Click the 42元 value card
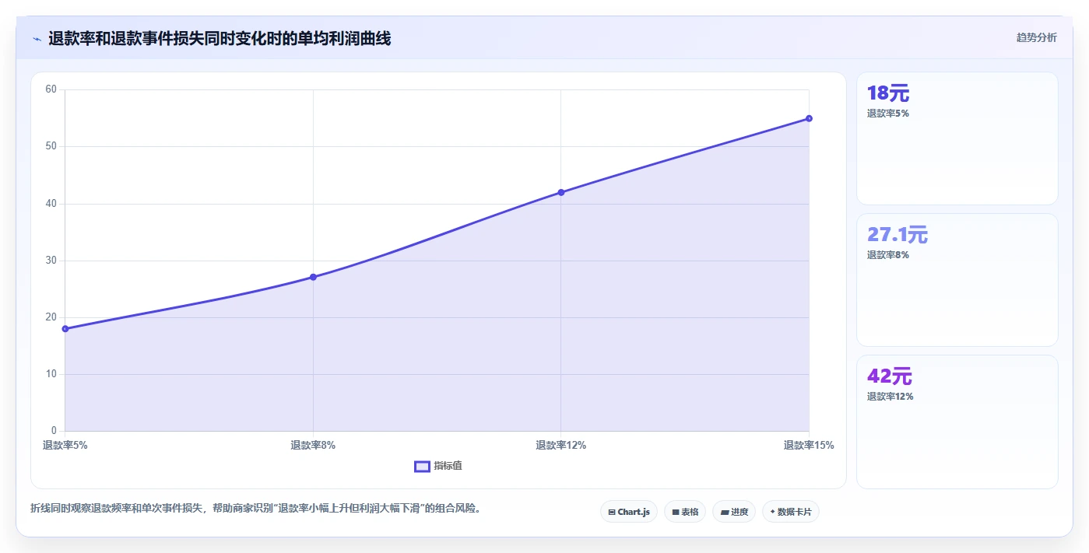This screenshot has height=553, width=1089. (957, 422)
